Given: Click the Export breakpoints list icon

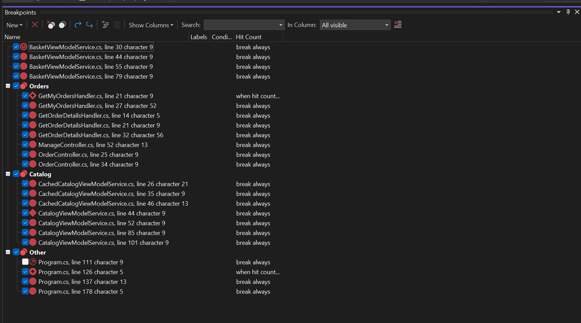Looking at the screenshot, I should click(x=105, y=25).
